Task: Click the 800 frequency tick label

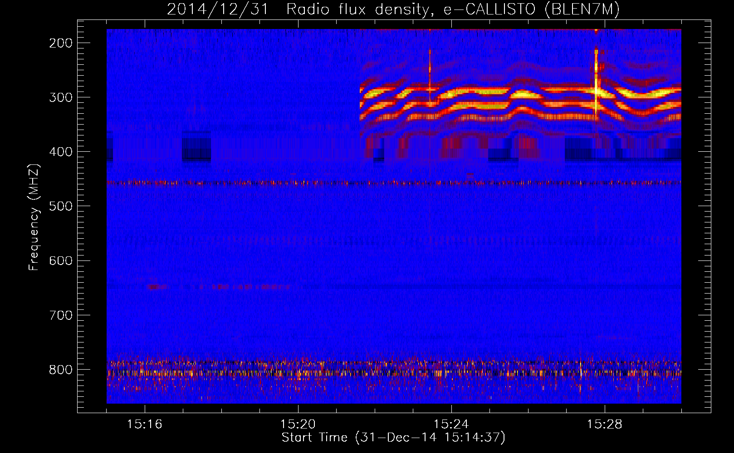Action: 61,370
